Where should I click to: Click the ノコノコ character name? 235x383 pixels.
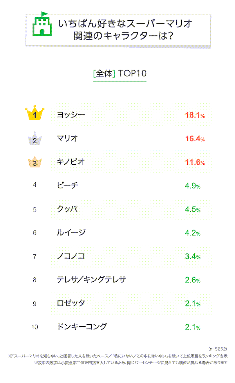click(x=71, y=256)
